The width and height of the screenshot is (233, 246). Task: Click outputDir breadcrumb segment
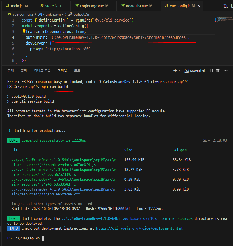click(81, 14)
